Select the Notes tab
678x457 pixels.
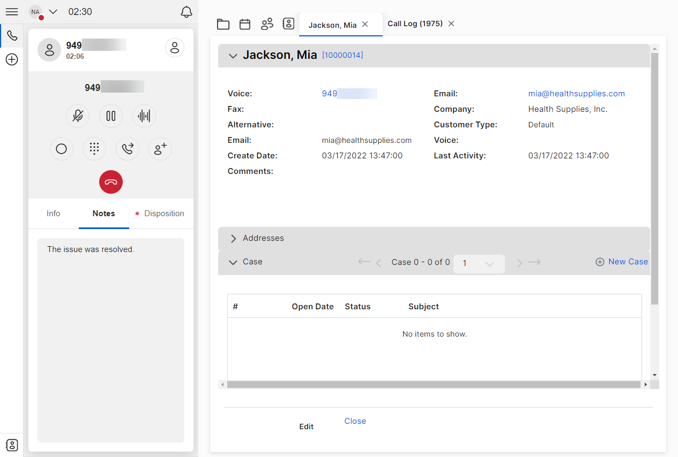tap(104, 214)
